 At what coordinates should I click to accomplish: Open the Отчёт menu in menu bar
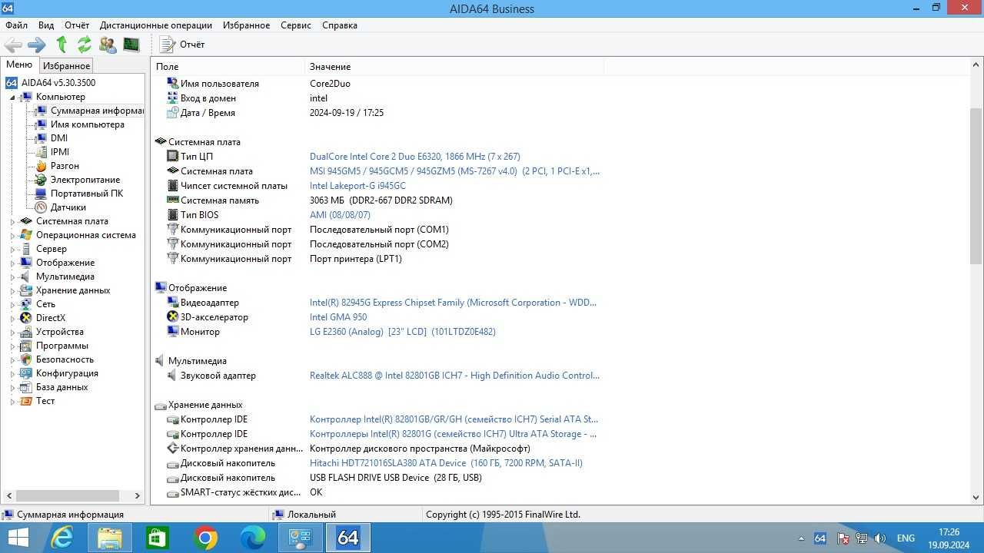coord(77,25)
